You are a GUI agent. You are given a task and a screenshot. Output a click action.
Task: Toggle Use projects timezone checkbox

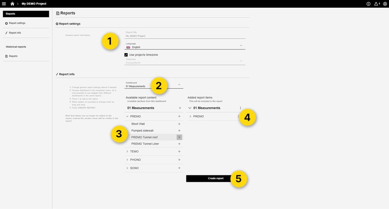pos(126,55)
